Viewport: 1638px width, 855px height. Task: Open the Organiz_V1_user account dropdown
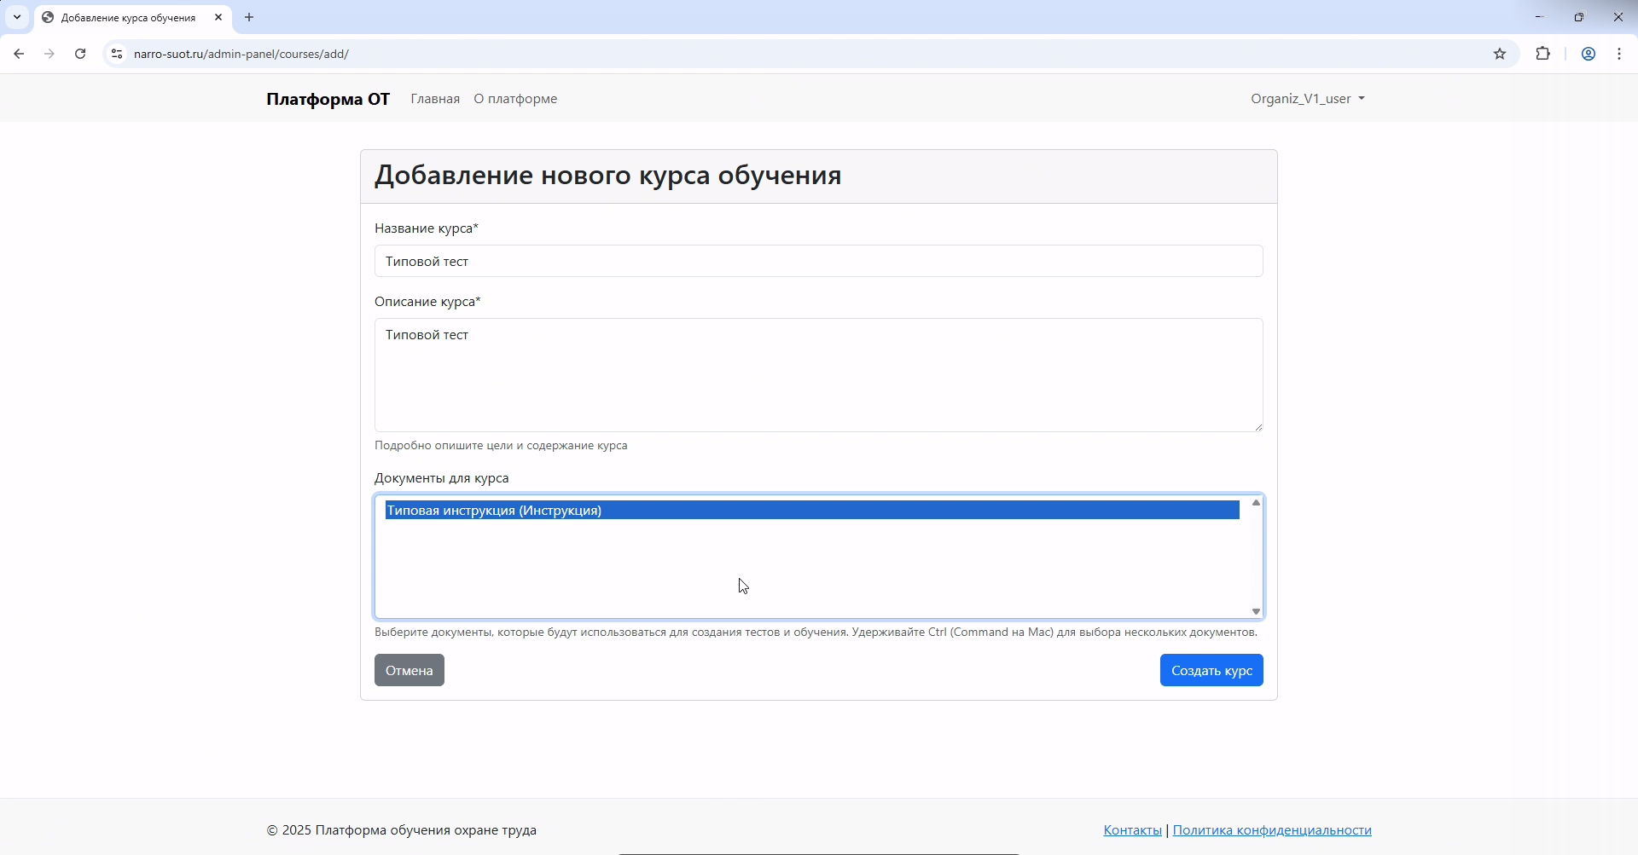tap(1307, 98)
